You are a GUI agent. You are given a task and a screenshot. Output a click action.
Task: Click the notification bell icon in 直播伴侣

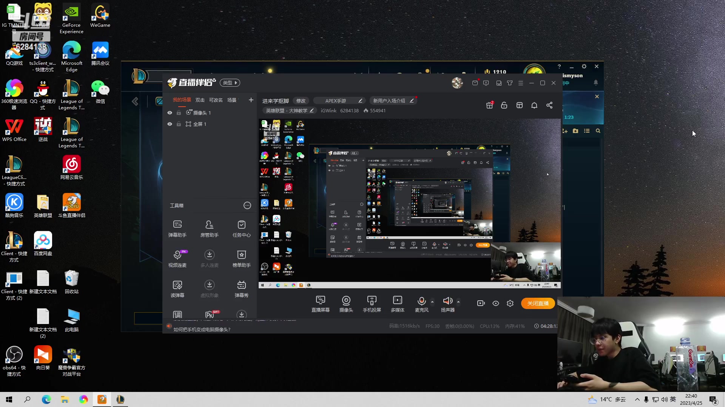(534, 105)
